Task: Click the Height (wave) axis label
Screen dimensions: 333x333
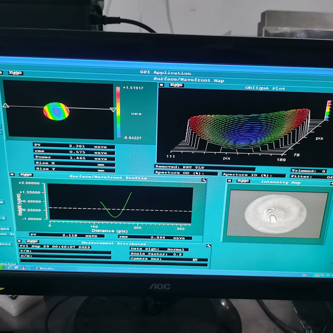Action: tap(20, 204)
